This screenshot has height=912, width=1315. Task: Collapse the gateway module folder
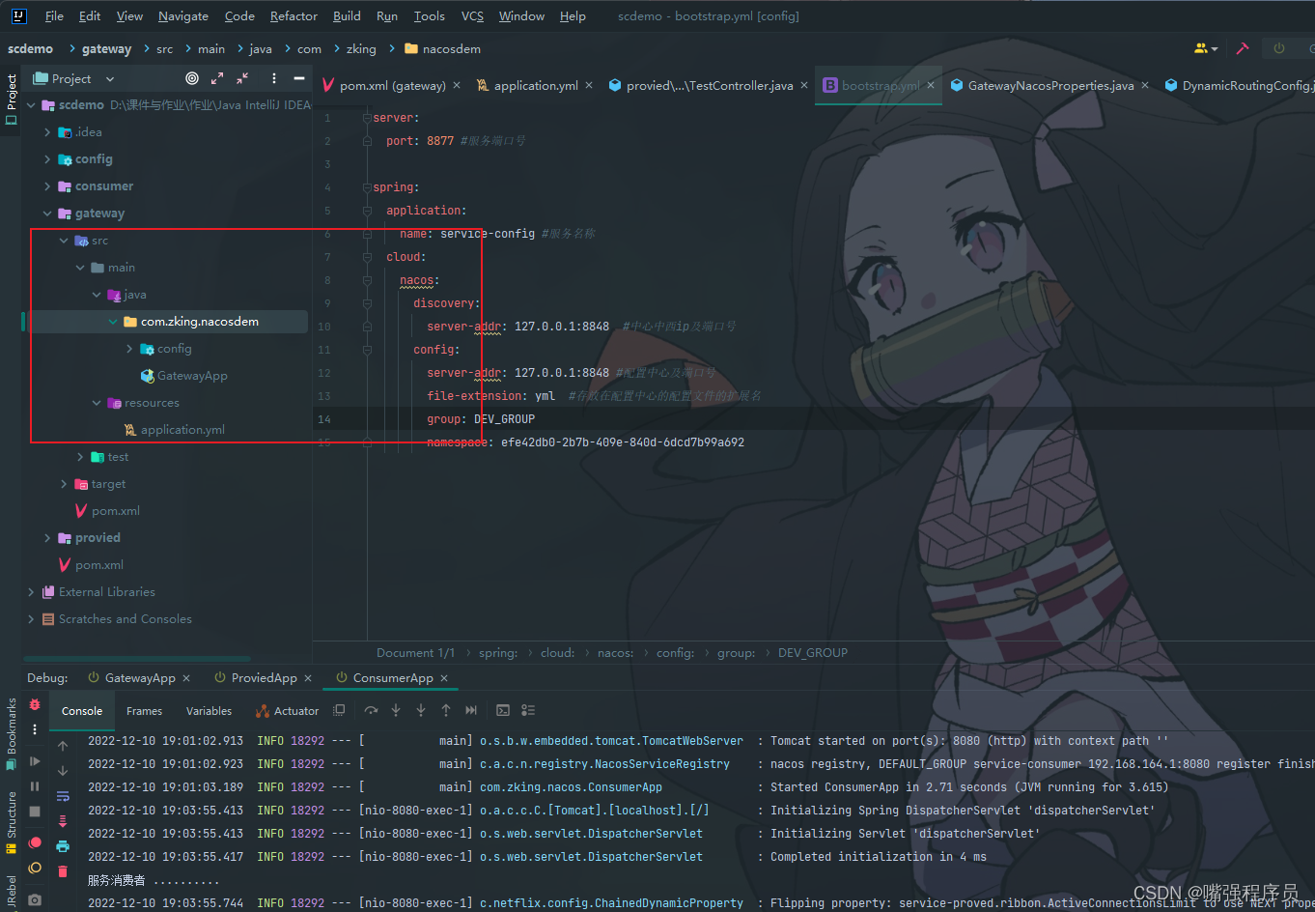[x=47, y=214]
